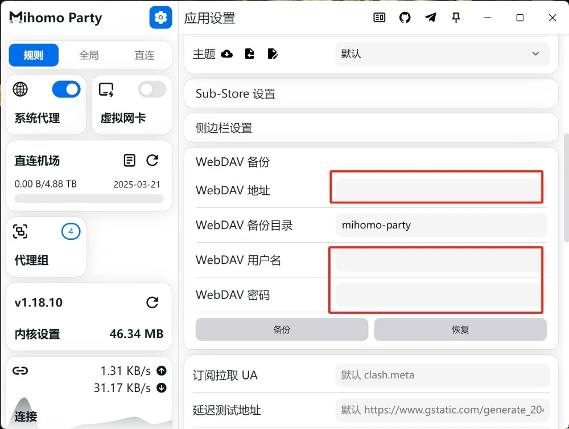569x429 pixels.
Task: Click the WebDAV 用户名 input field
Action: pos(442,260)
